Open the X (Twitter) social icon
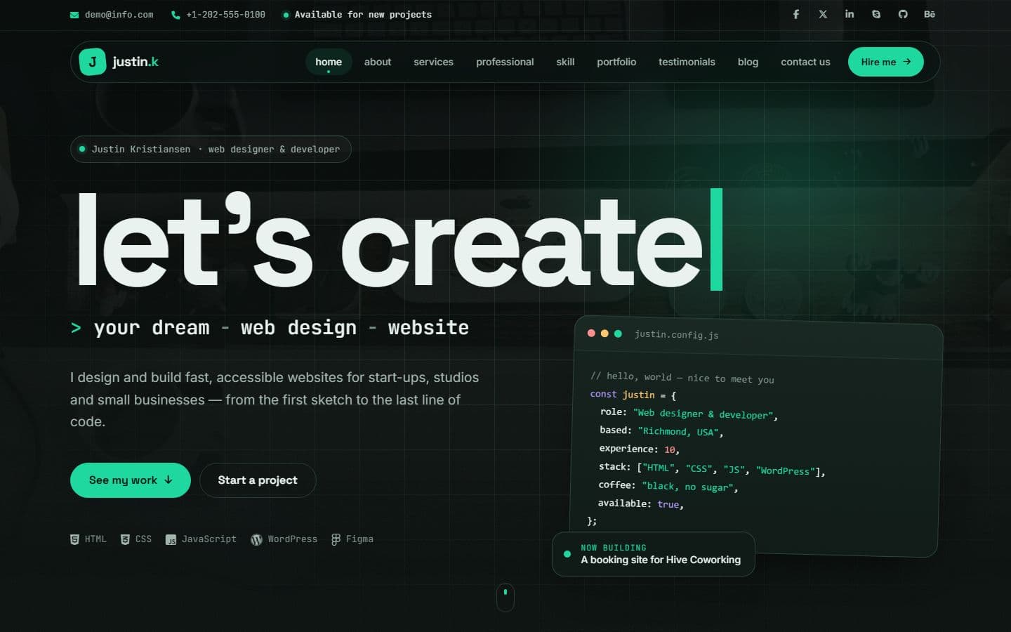1011x632 pixels. click(x=823, y=14)
